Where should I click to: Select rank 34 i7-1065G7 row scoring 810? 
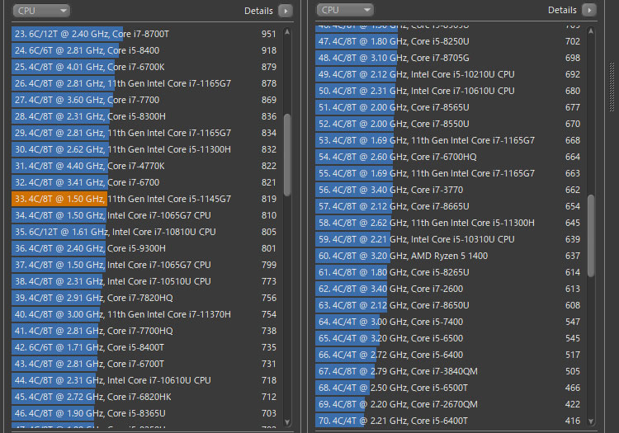tap(144, 215)
